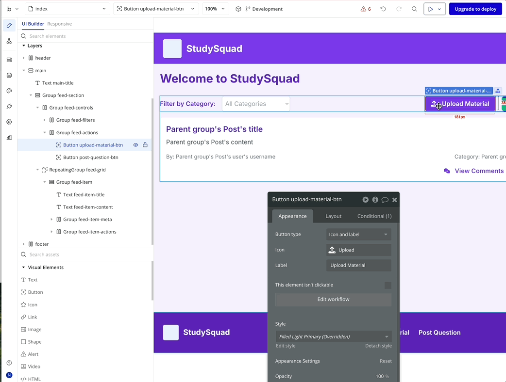The height and width of the screenshot is (382, 506).
Task: Open the Style dropdown showing Filled Light Primary
Action: 333,336
